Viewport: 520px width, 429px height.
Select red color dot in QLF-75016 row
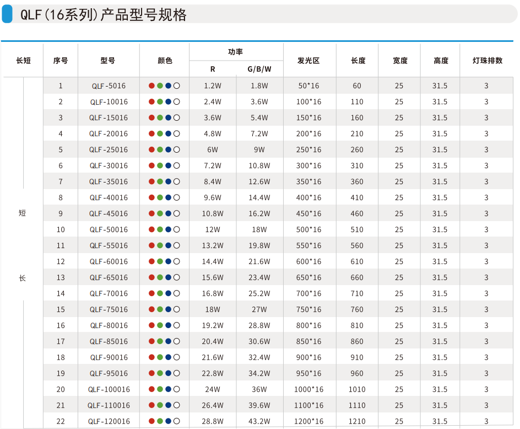(x=151, y=310)
